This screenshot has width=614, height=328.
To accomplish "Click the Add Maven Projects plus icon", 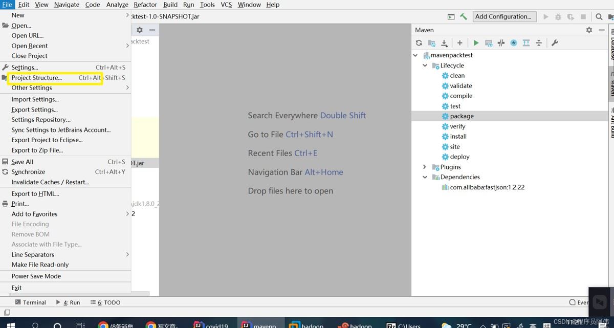I will (459, 43).
